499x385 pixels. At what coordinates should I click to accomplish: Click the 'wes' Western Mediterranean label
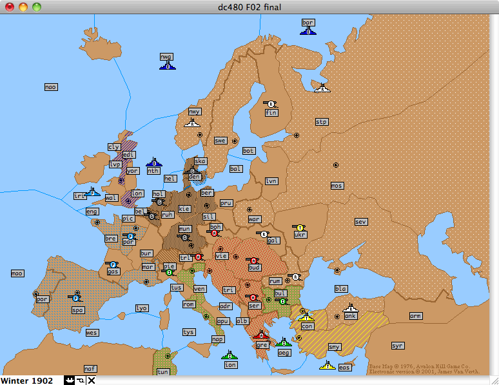tap(92, 333)
